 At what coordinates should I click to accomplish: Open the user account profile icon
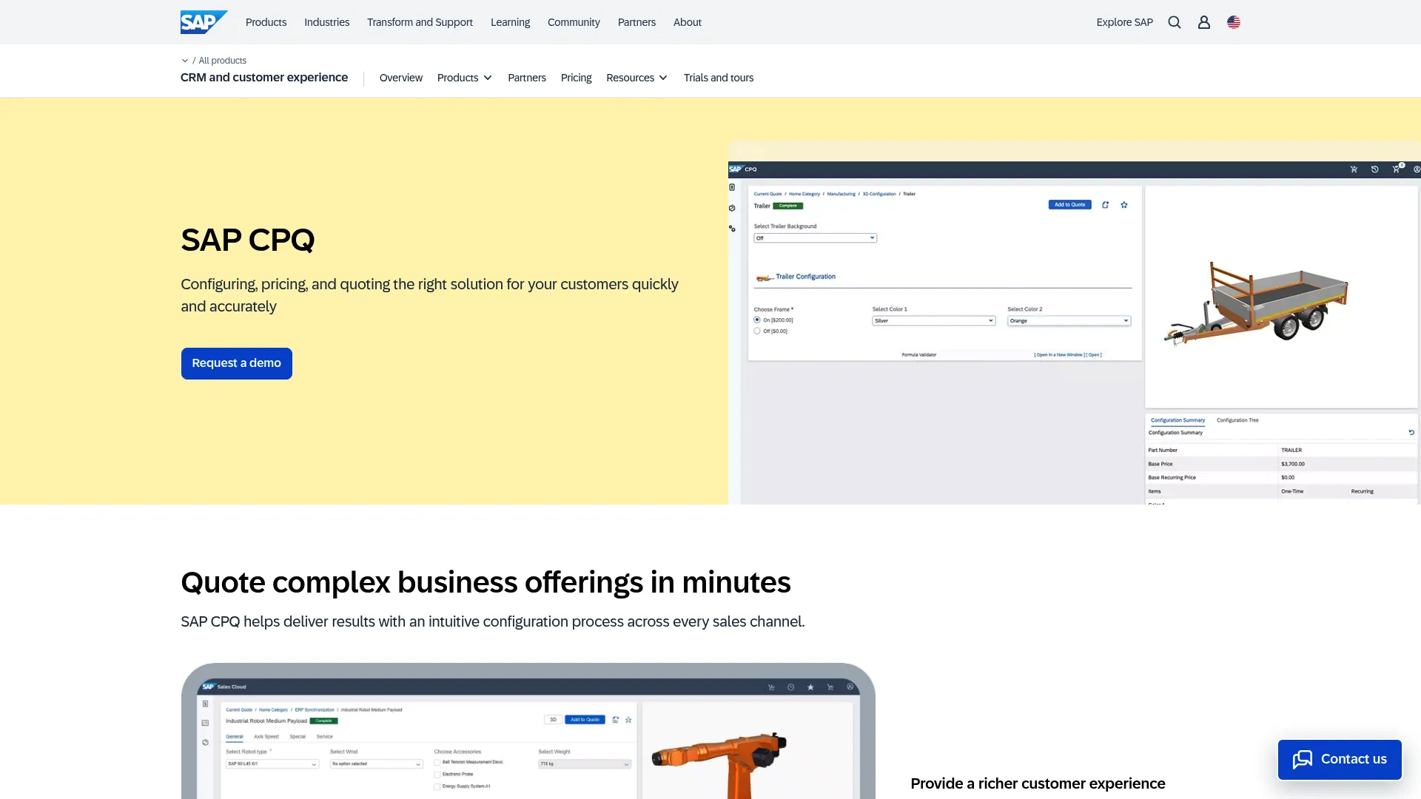pos(1204,22)
